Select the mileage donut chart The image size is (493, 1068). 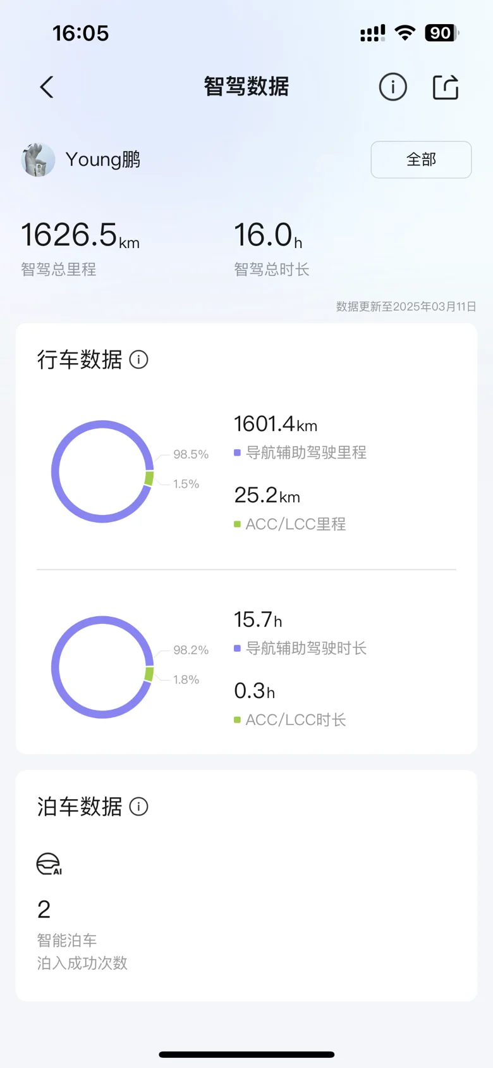tap(102, 471)
